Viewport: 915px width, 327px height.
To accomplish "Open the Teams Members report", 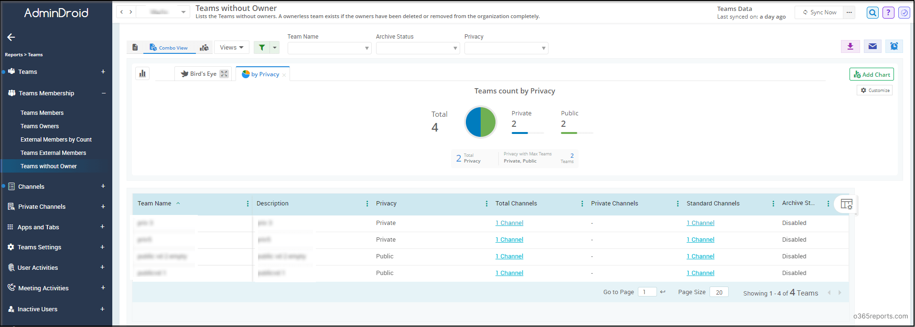I will click(42, 113).
